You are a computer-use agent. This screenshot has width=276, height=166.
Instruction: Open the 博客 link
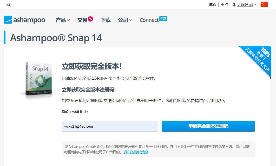pos(213,5)
